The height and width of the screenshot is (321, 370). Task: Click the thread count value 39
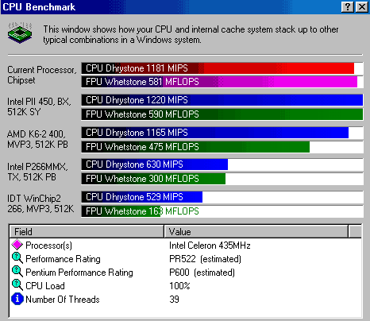pos(174,300)
